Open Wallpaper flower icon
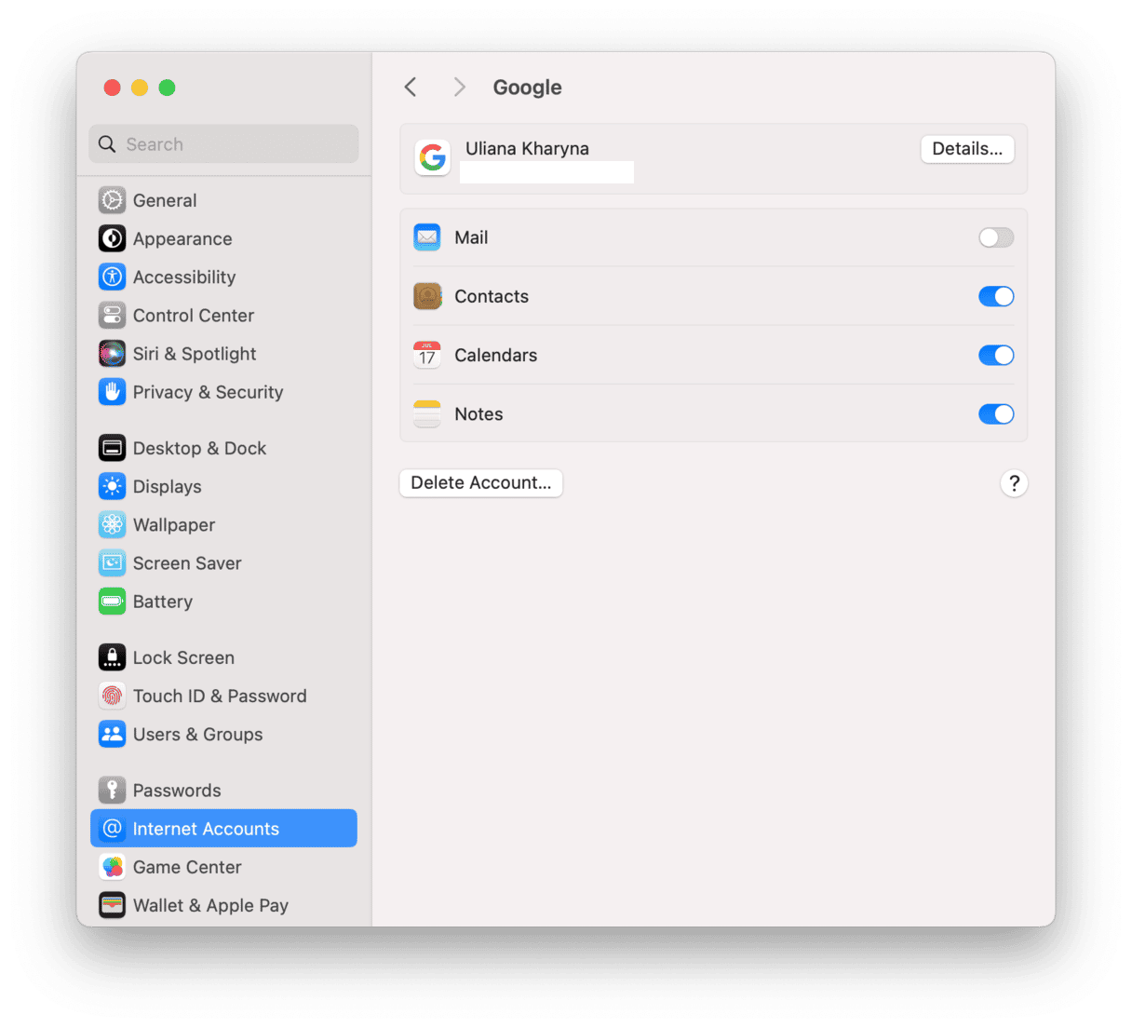 coord(112,524)
